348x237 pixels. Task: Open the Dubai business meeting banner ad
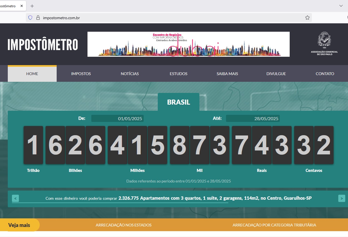click(188, 44)
